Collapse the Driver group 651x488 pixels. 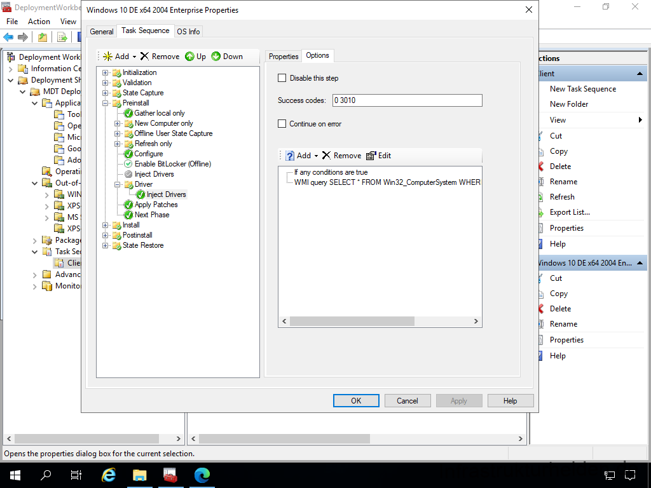(x=117, y=185)
